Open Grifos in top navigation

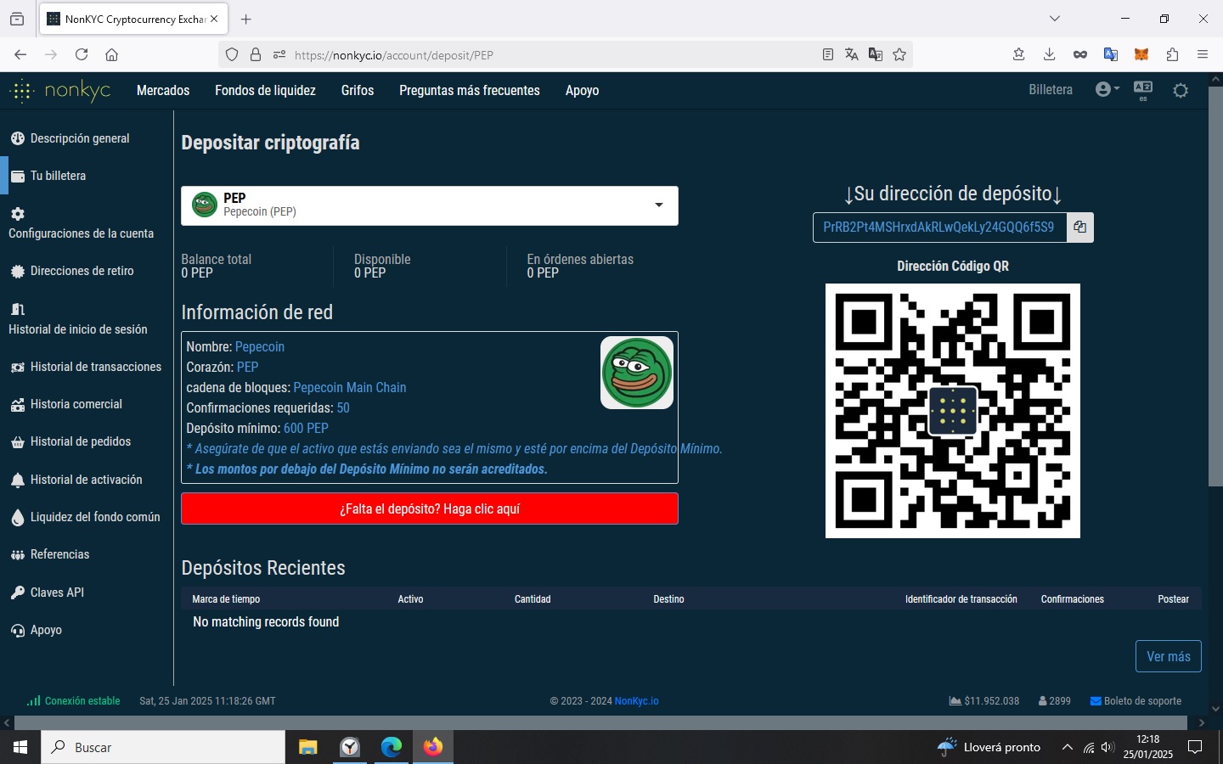tap(358, 90)
